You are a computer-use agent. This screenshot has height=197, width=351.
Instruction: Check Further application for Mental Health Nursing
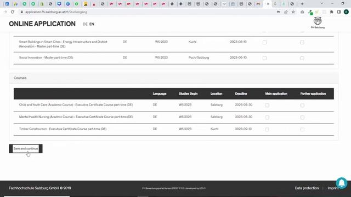302,117
